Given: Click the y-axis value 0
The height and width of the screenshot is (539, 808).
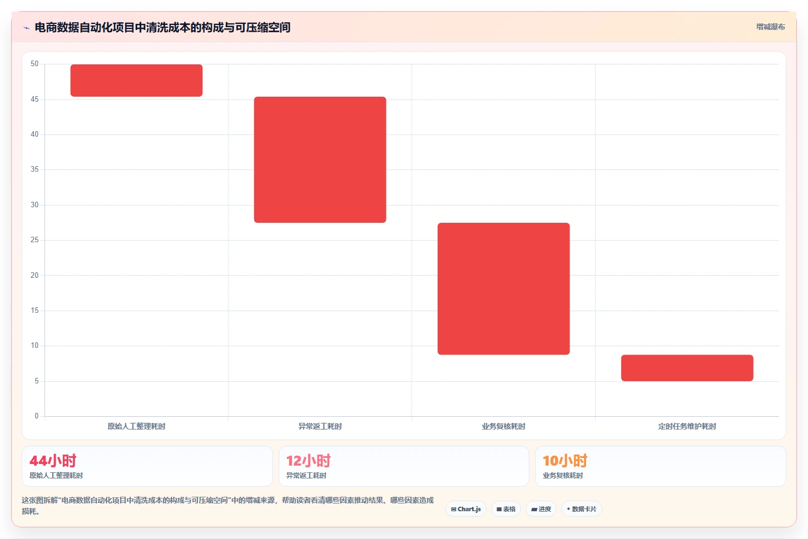Looking at the screenshot, I should pos(37,416).
